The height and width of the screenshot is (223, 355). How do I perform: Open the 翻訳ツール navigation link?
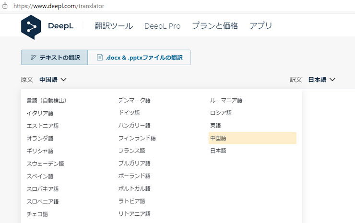pos(114,26)
